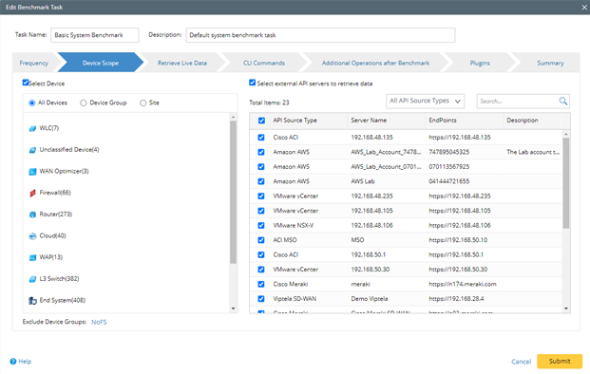The height and width of the screenshot is (374, 590).
Task: Click the API server Search box
Action: pyautogui.click(x=518, y=102)
